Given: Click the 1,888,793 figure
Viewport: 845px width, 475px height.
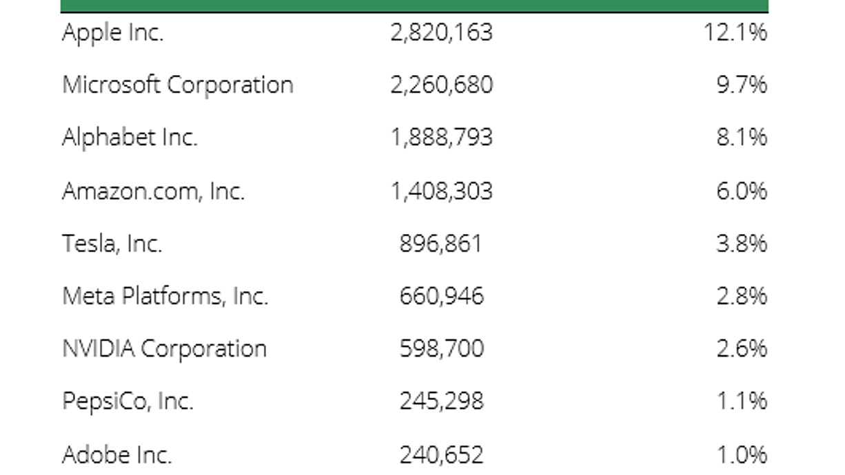Looking at the screenshot, I should (x=441, y=138).
